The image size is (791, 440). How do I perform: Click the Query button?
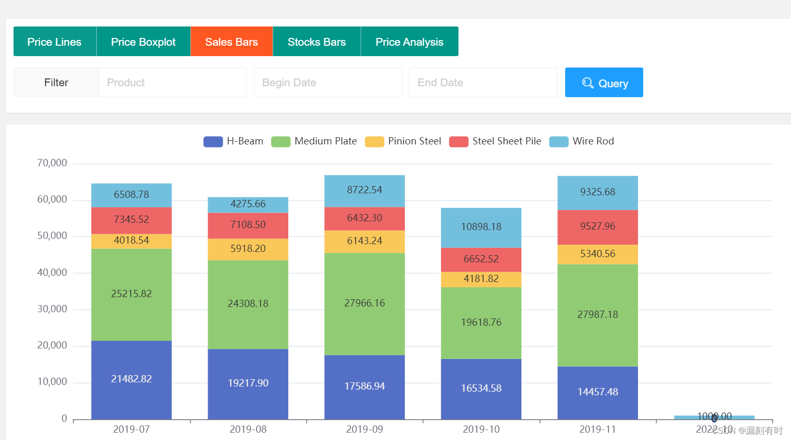coord(604,82)
